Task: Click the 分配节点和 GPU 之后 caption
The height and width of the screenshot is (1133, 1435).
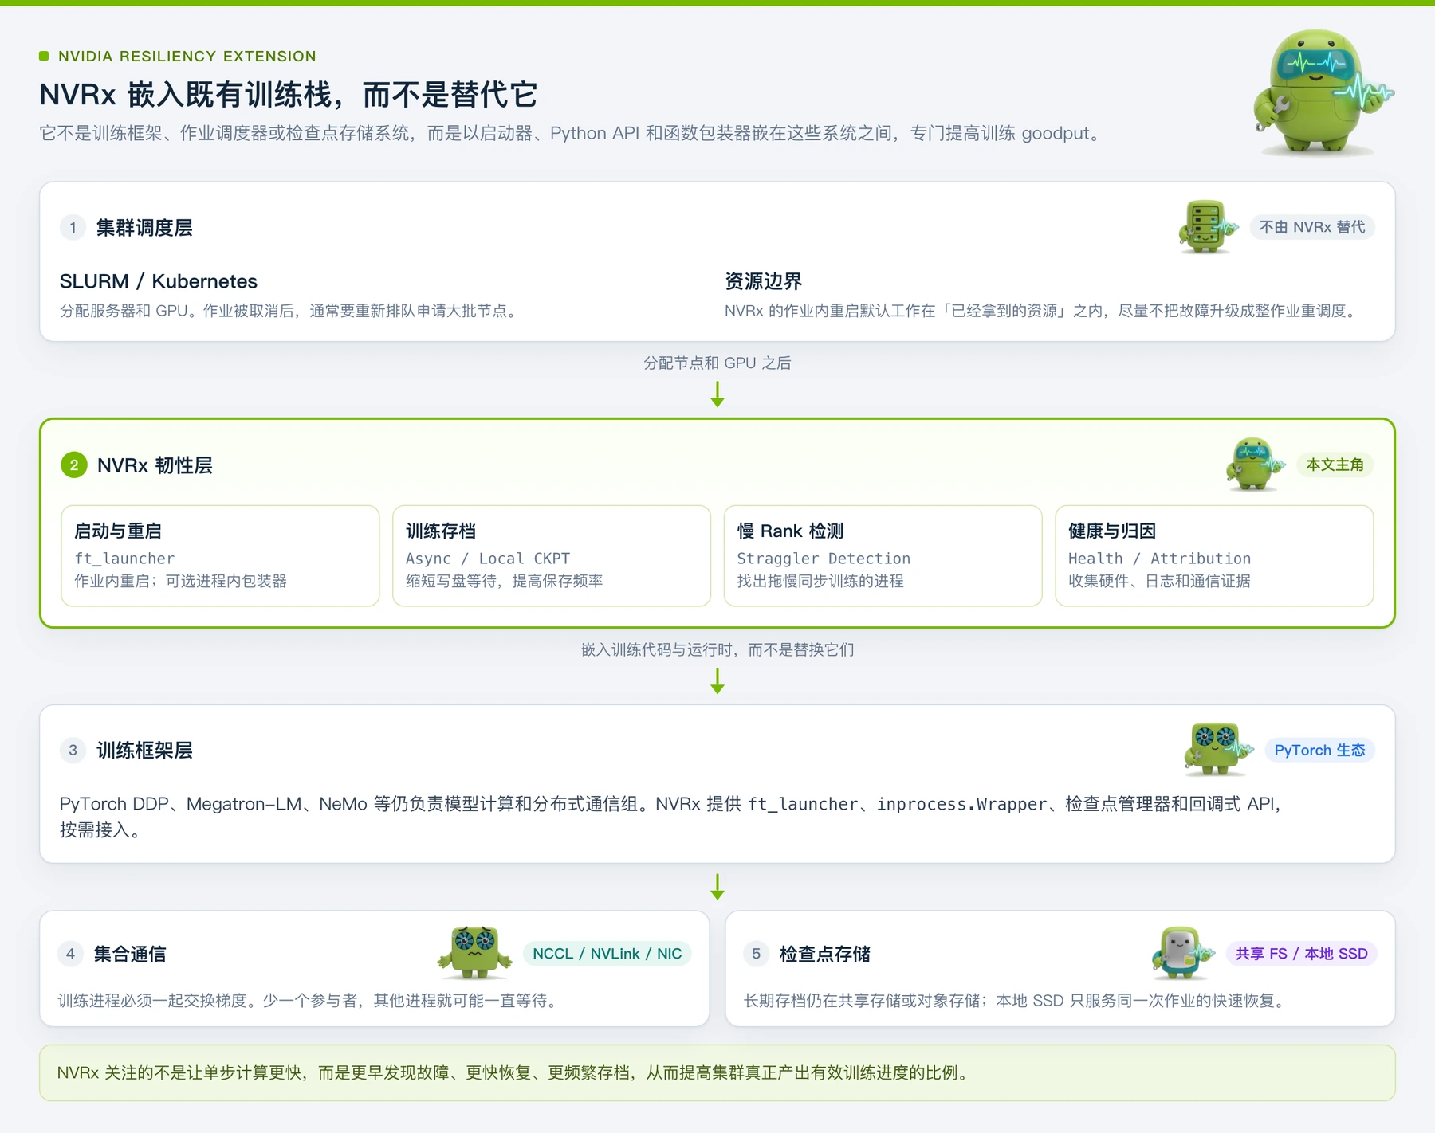Action: [717, 363]
